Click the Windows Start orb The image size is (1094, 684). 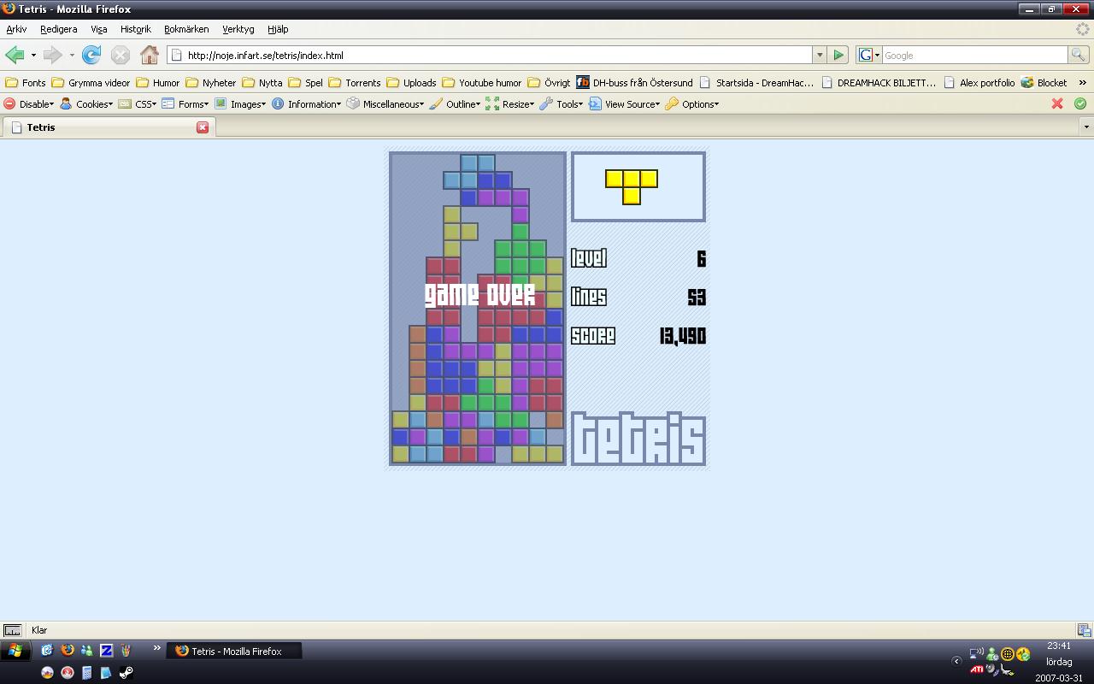(x=15, y=652)
